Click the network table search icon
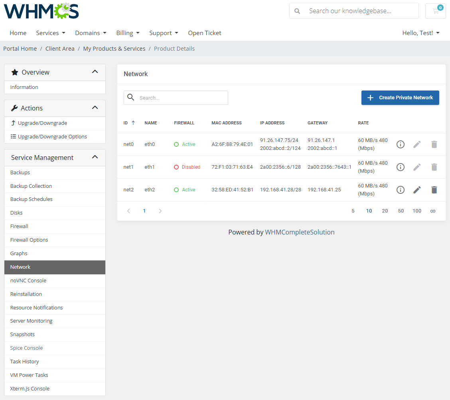Image resolution: width=450 pixels, height=400 pixels. click(x=131, y=97)
